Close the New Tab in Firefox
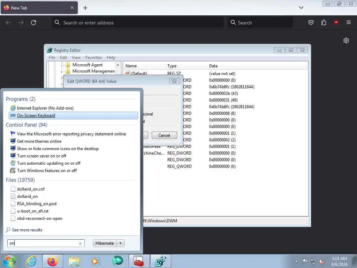Screen dimensions: 357x268 72,8
